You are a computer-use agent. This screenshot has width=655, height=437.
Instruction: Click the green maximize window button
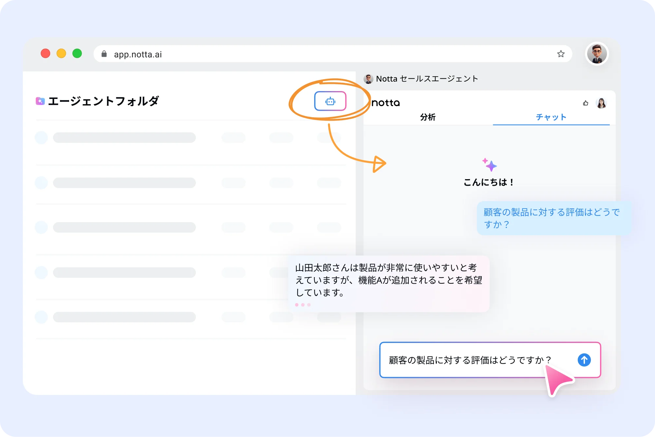pyautogui.click(x=77, y=53)
